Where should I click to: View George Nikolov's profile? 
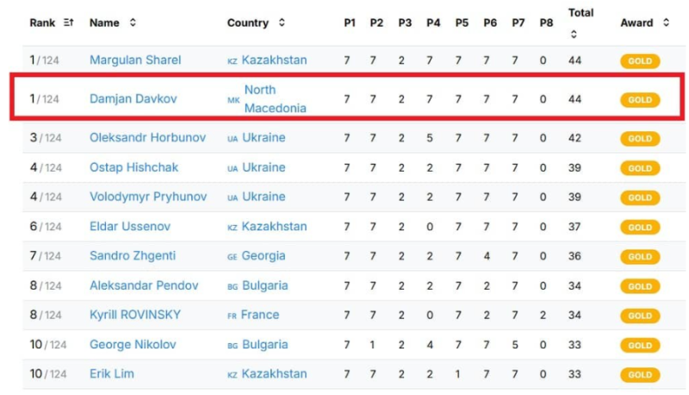click(x=132, y=345)
